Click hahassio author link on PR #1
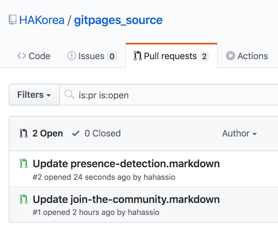Viewport: 278px width, 229px height. pos(144,213)
